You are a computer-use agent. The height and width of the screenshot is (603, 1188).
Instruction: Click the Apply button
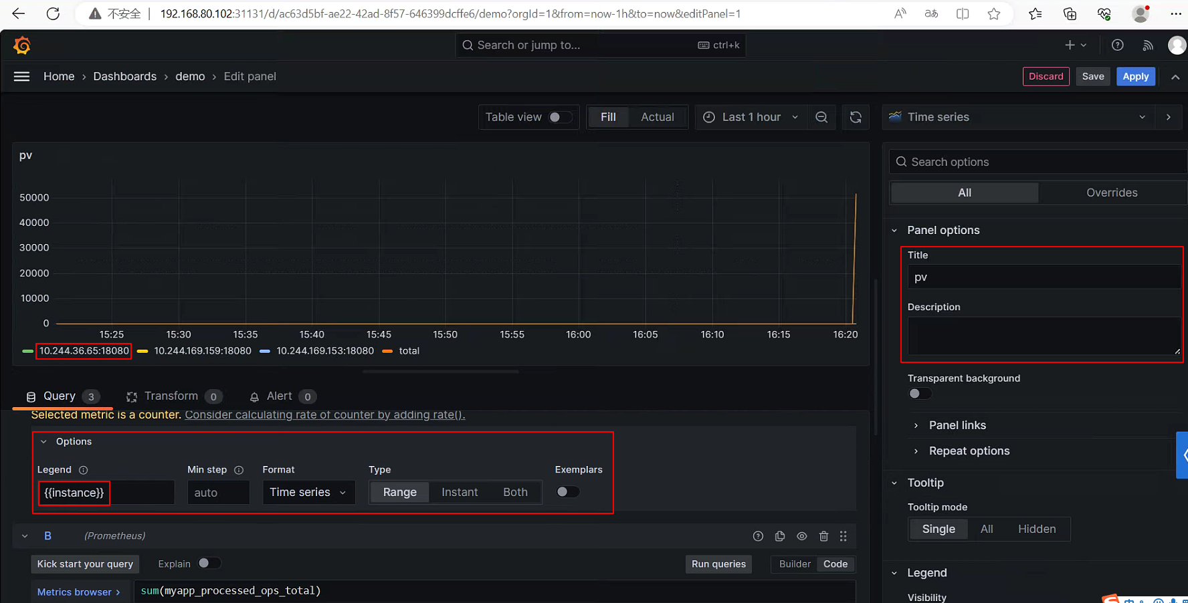click(x=1135, y=76)
